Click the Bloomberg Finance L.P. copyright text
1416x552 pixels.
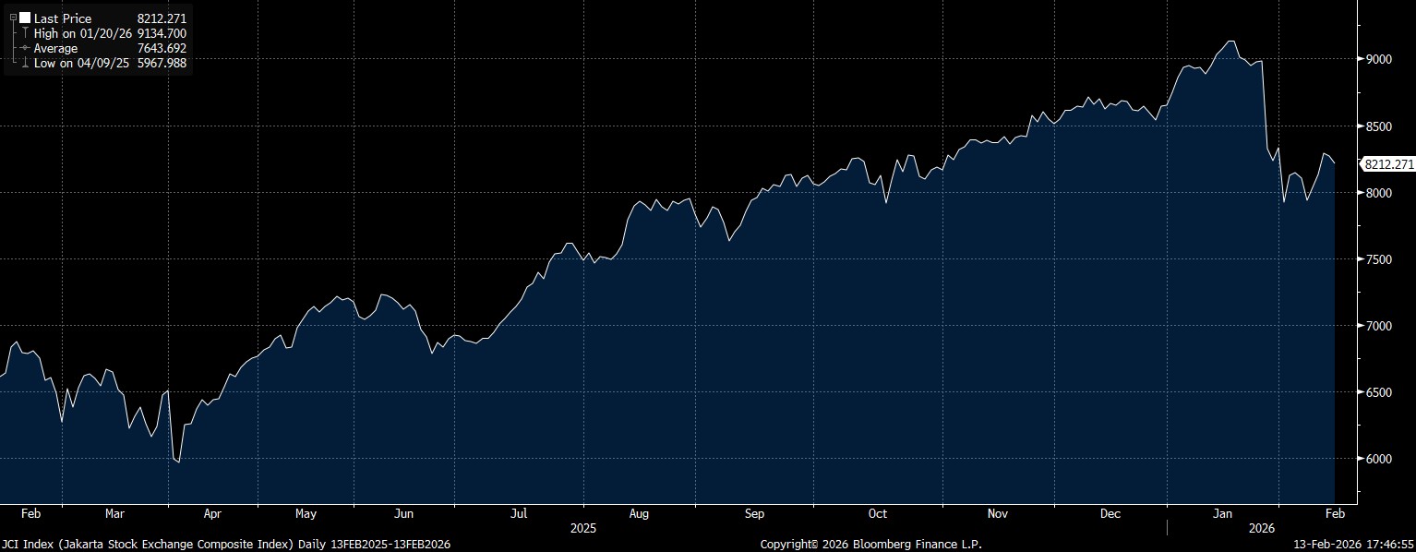point(871,545)
